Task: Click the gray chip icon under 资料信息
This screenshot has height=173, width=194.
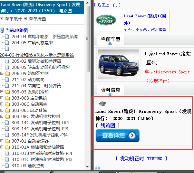Action: pos(102,104)
